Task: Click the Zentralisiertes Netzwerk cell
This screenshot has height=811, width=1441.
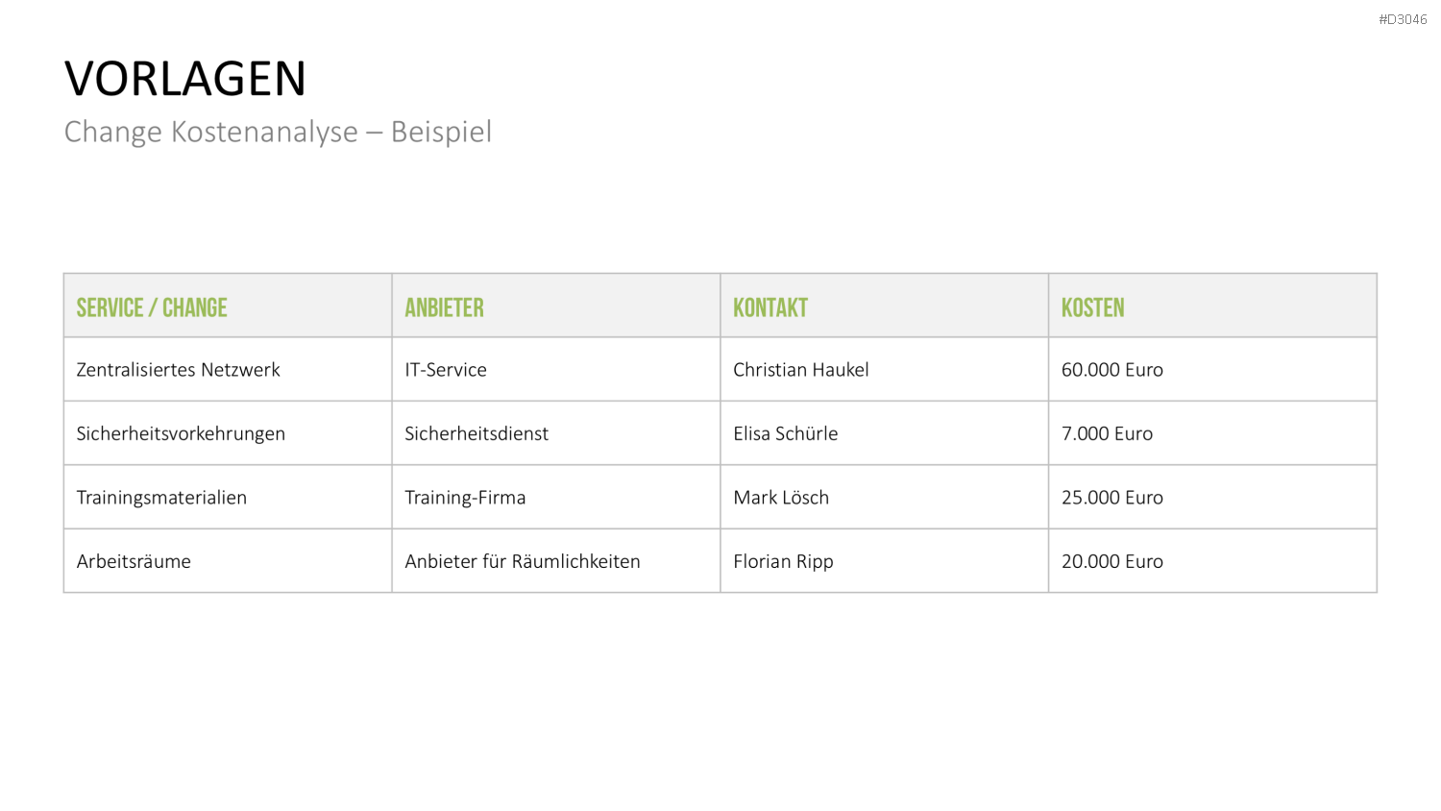Action: pos(228,369)
